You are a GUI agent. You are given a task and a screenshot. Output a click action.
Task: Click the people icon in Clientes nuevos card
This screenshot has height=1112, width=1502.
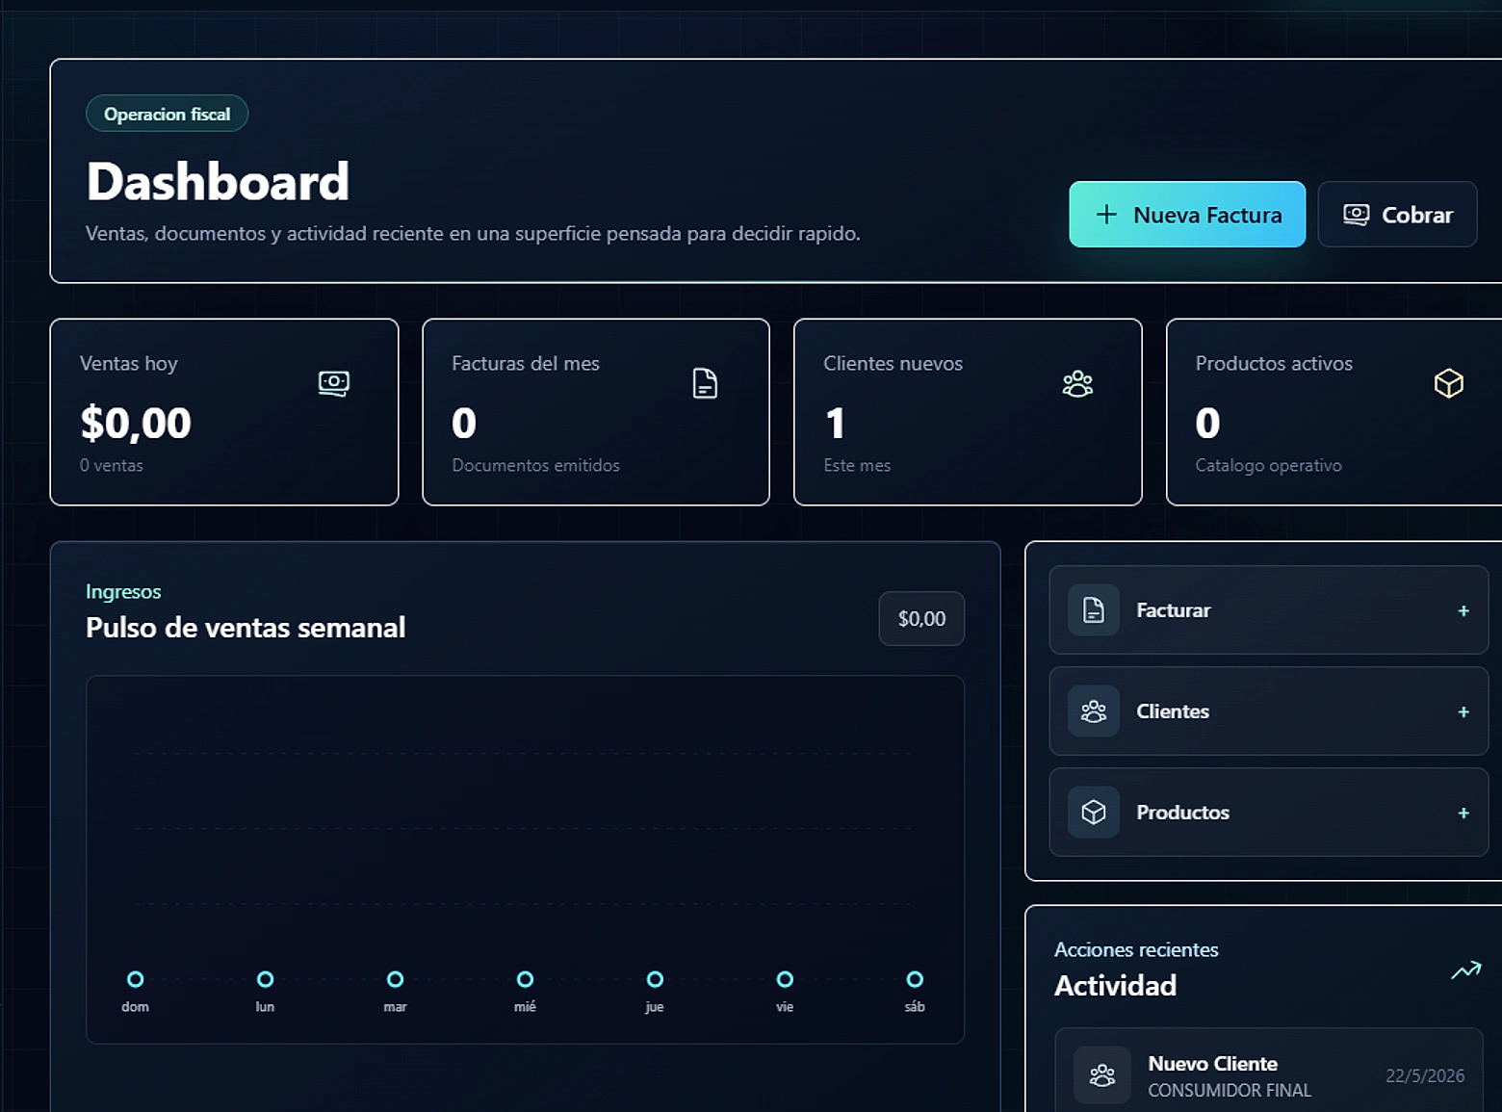coord(1077,383)
